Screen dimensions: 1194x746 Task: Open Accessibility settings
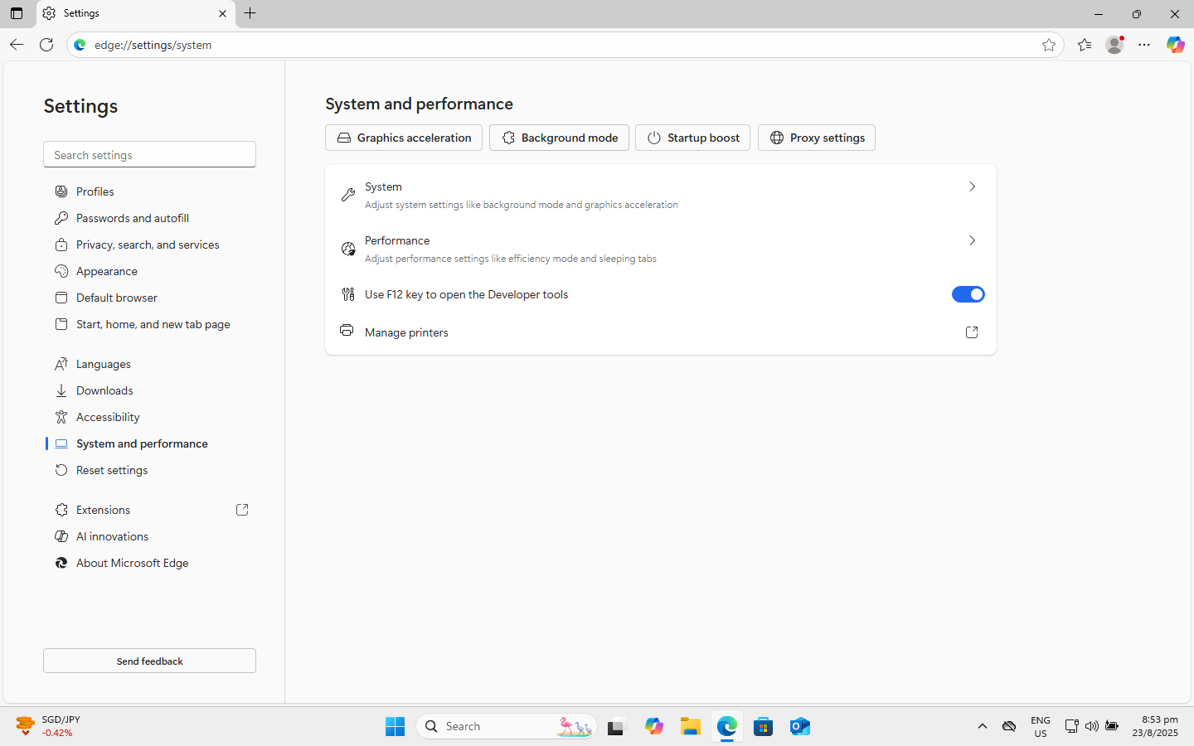149,417
